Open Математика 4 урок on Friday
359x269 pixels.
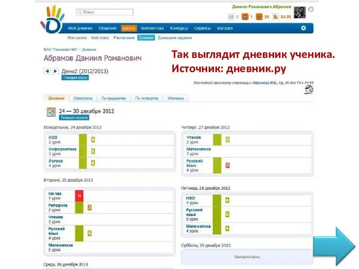(x=198, y=226)
